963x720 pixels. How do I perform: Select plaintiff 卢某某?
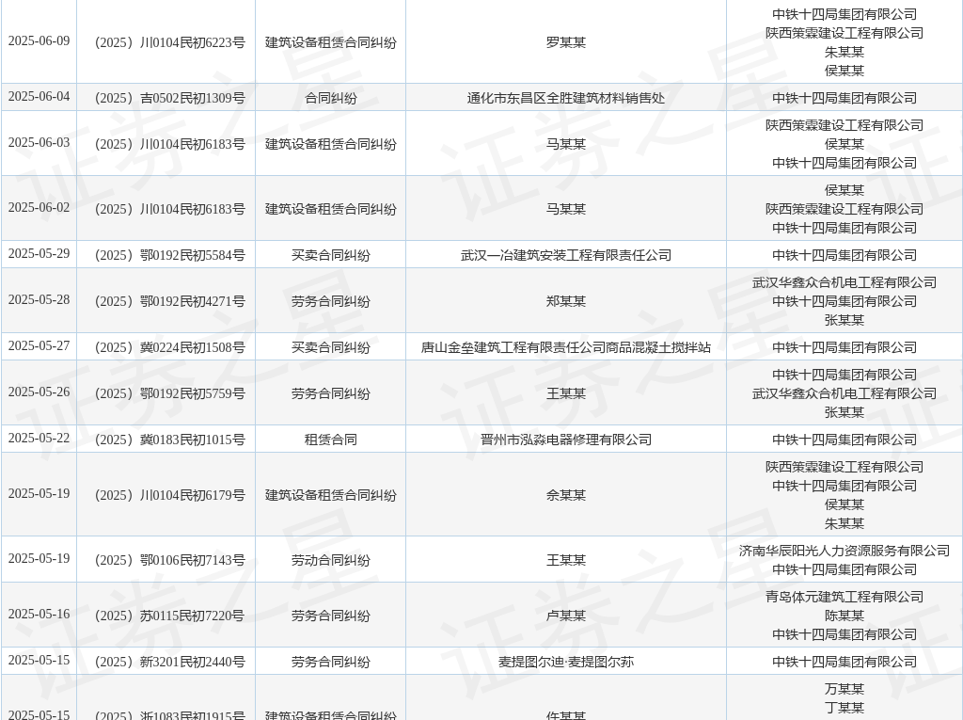(565, 616)
